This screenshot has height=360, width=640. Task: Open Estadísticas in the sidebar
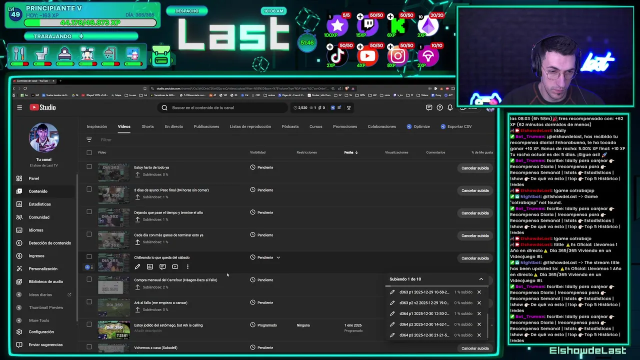[39, 204]
